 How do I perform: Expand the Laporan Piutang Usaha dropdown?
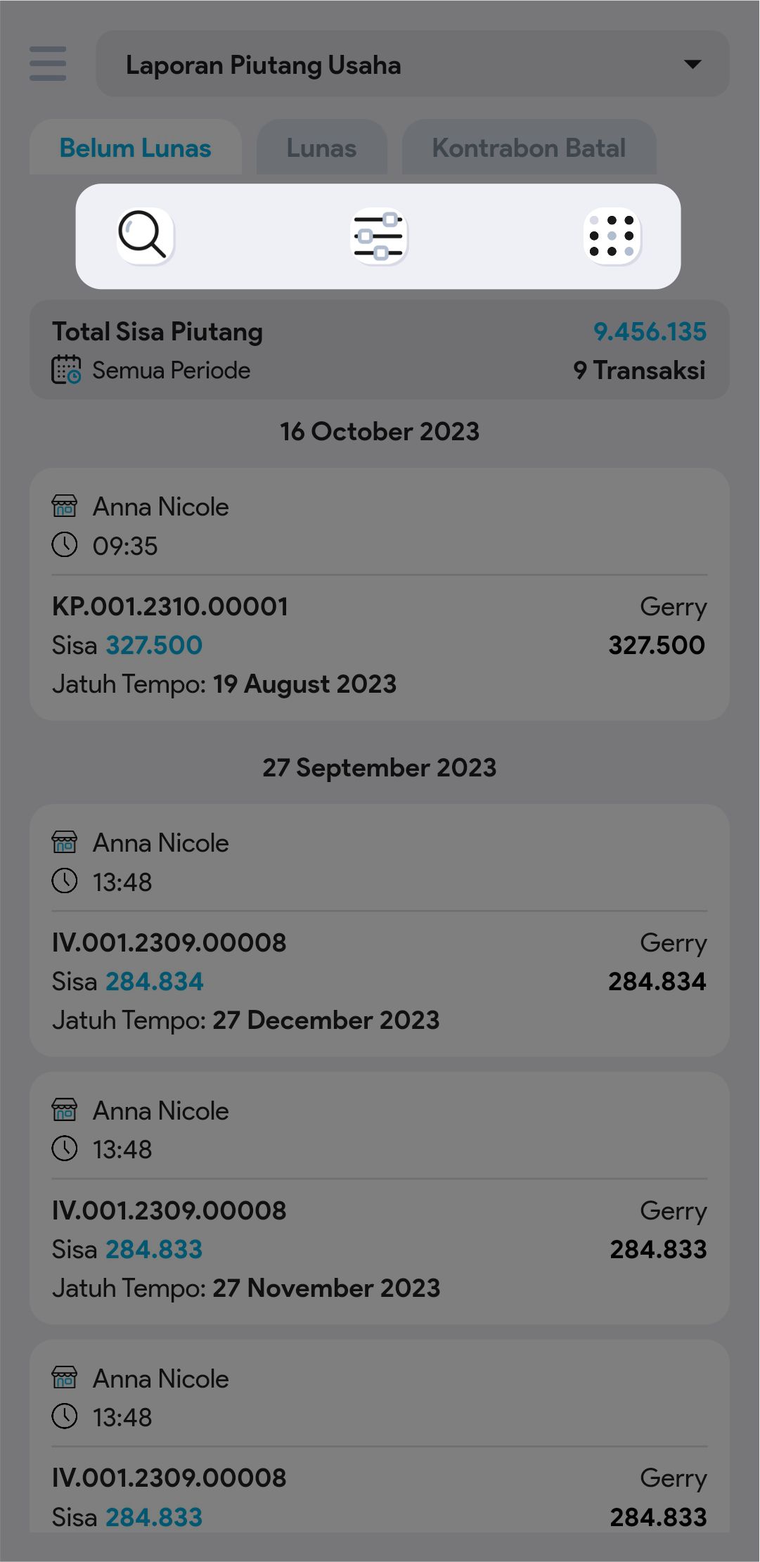412,64
